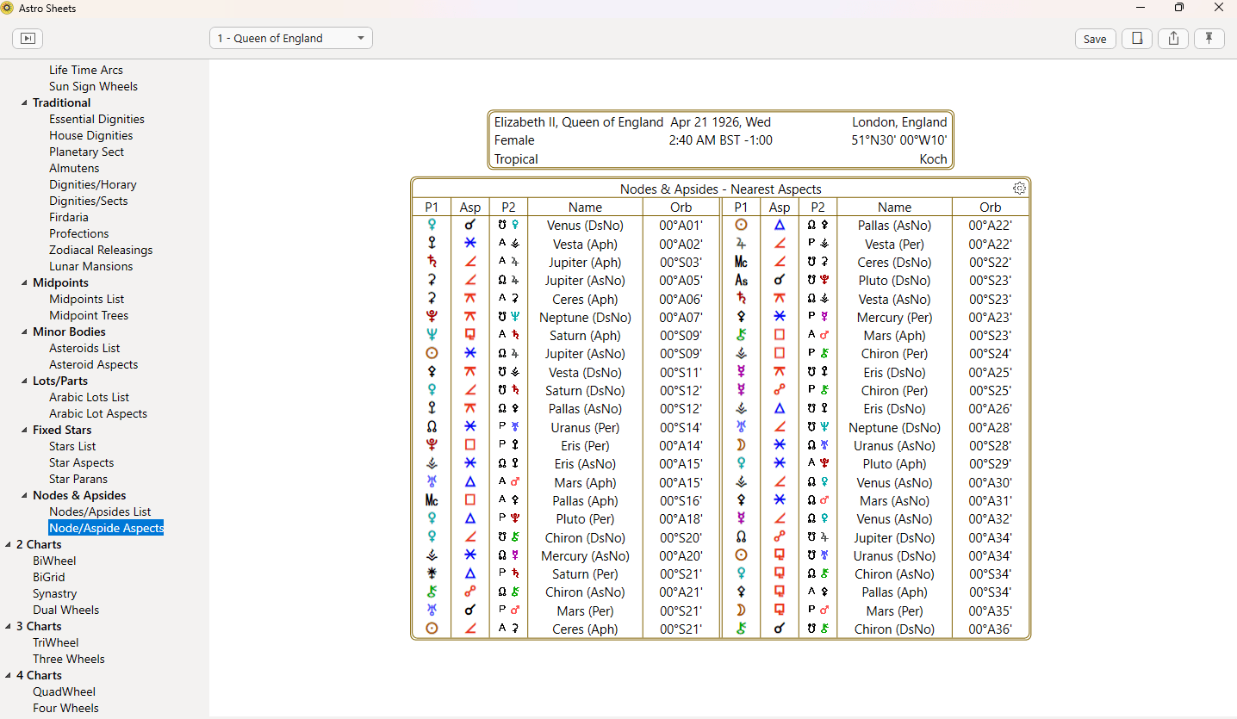Open the table settings gear icon
1237x719 pixels.
pos(1020,189)
